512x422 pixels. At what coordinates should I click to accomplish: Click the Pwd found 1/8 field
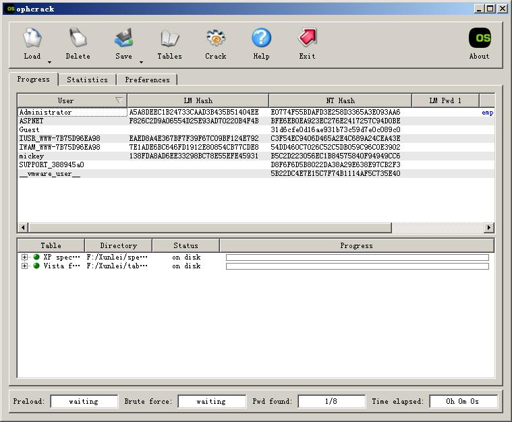331,401
